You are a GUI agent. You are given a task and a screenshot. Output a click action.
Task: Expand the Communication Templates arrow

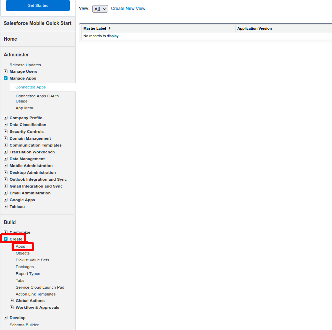pyautogui.click(x=6, y=145)
